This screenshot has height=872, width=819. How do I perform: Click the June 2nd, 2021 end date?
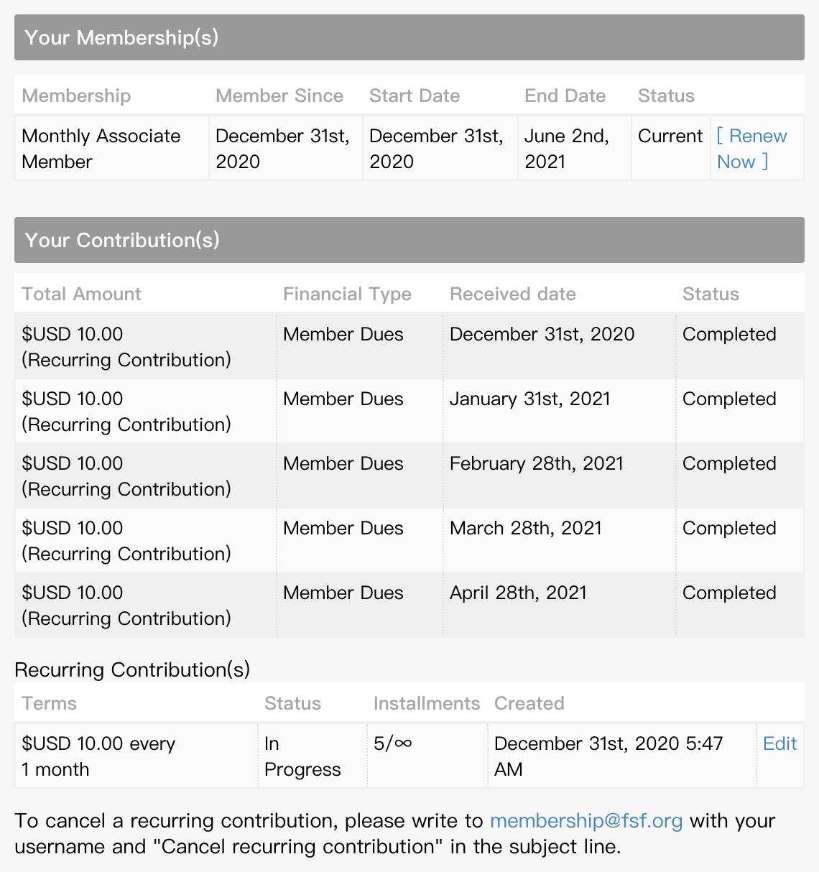pyautogui.click(x=566, y=149)
